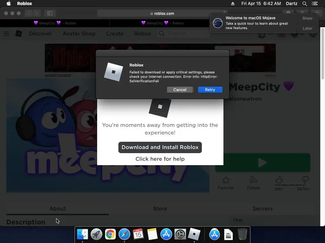Screen dimensions: 325x243
Task: Open Finder from the Dock
Action: pyautogui.click(x=83, y=234)
